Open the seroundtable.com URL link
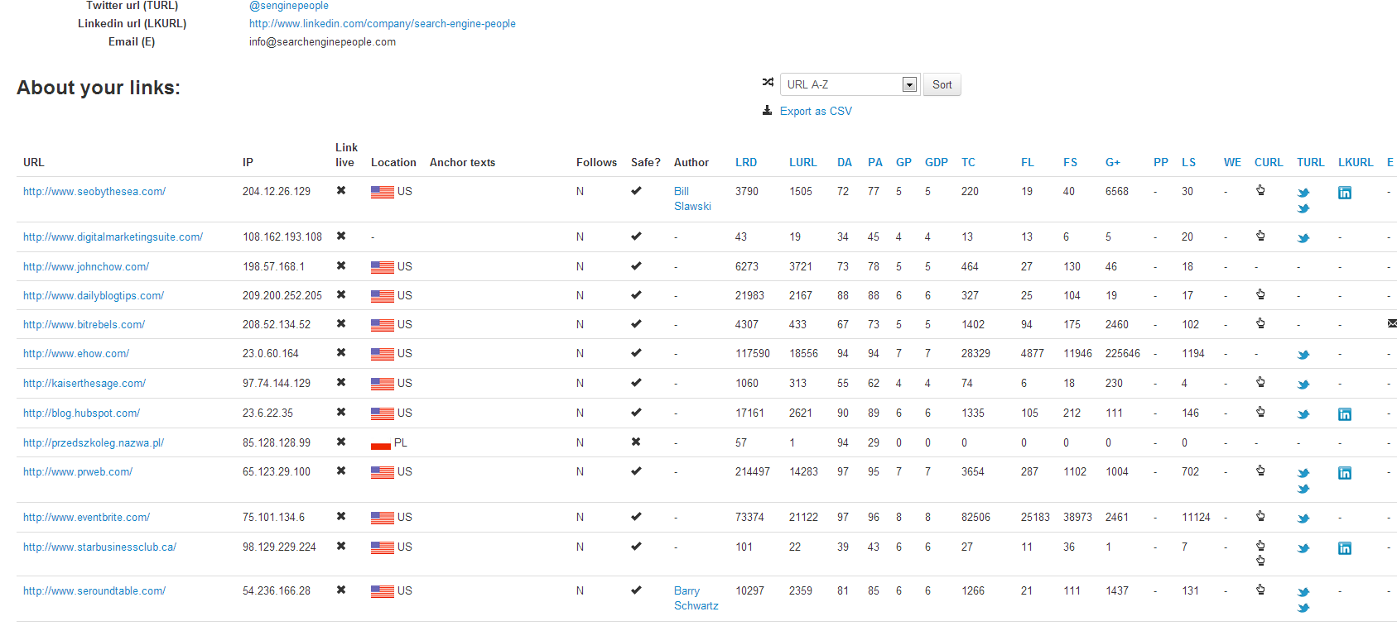 click(x=94, y=590)
